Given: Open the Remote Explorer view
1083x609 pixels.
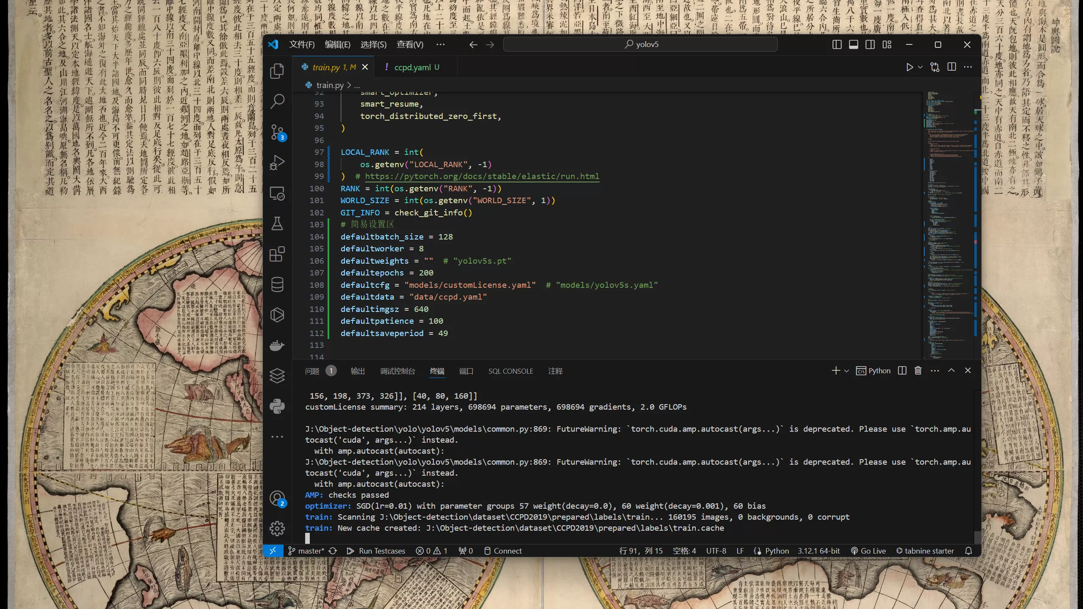Looking at the screenshot, I should tap(277, 193).
